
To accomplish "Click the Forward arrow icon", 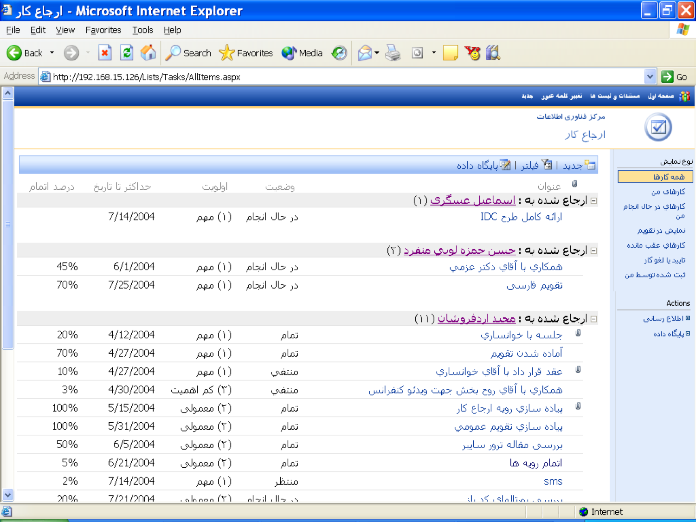I will point(71,53).
